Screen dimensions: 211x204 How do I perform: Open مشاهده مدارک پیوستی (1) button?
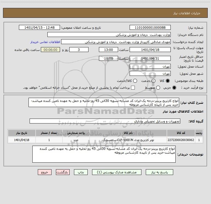pos(117,172)
